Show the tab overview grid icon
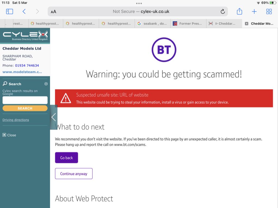The height and width of the screenshot is (208, 278). 269,11
